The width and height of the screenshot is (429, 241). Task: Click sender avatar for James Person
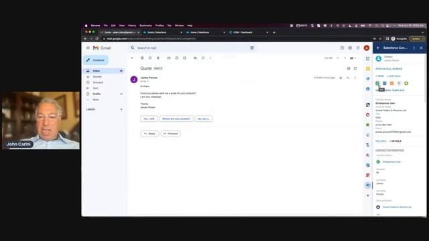click(134, 80)
